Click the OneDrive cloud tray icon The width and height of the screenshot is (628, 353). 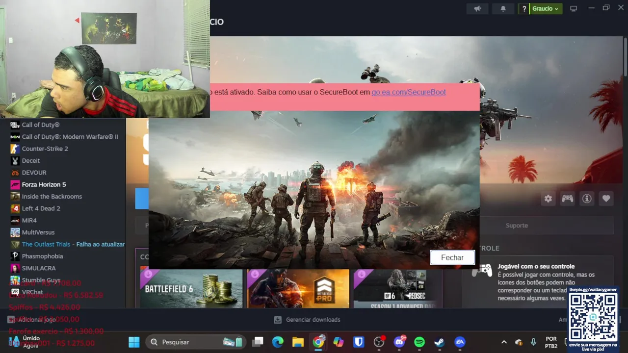pos(519,342)
